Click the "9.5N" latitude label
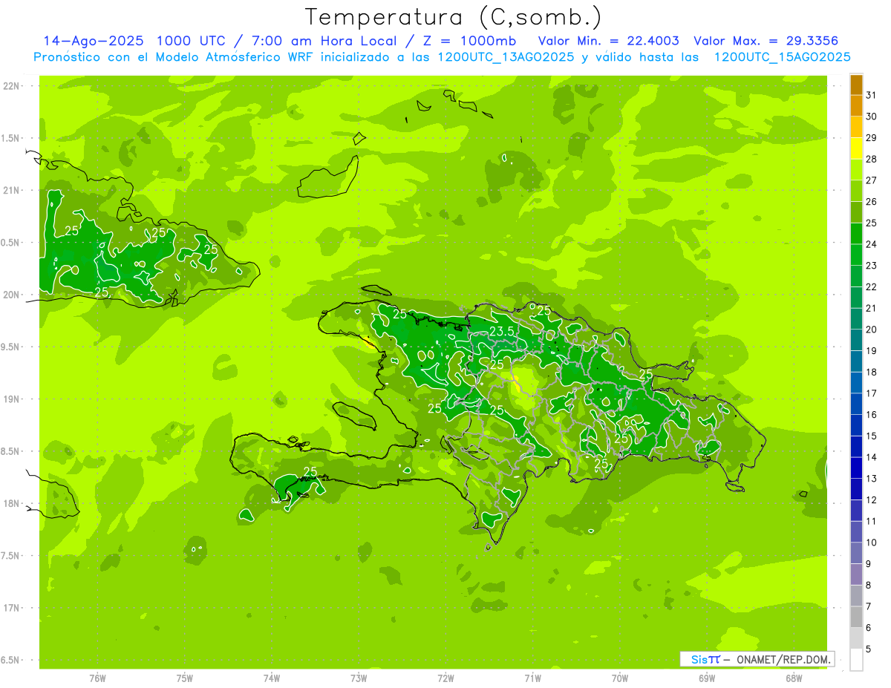This screenshot has width=891, height=688. pos(10,347)
